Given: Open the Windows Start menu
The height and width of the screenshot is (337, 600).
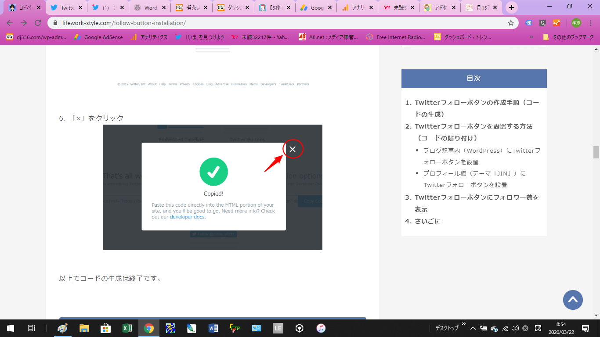Looking at the screenshot, I should click(10, 328).
